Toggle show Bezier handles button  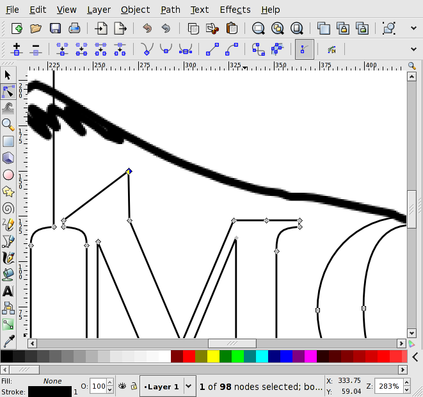(305, 49)
